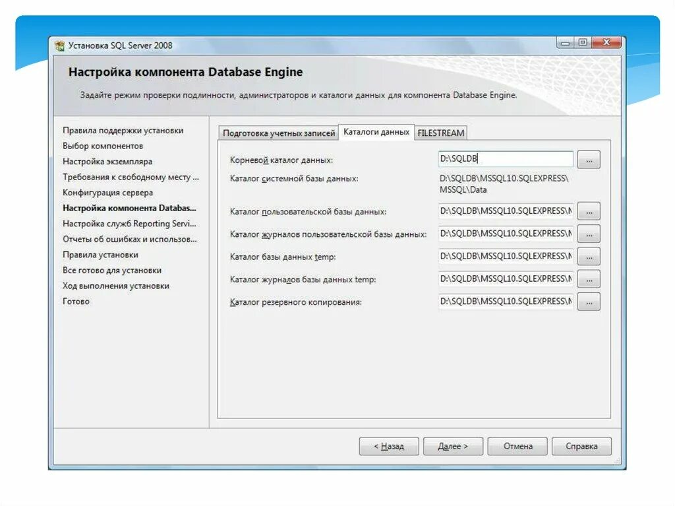Click the Каталог резервного копирования label

[x=296, y=302]
